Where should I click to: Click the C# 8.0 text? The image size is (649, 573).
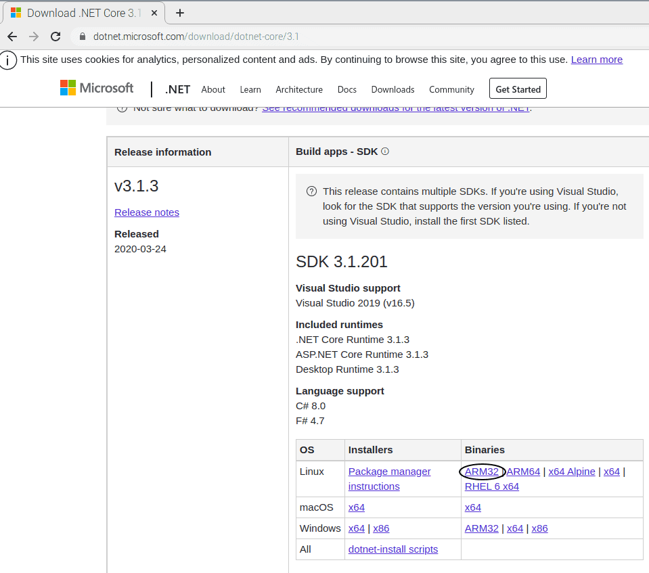pyautogui.click(x=311, y=406)
